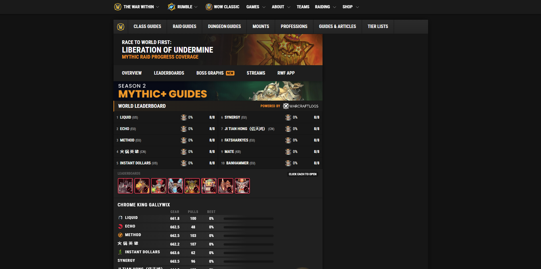Screen dimensions: 541x269
Task: Open the Gallywix robot-hat boss leaderboard icon
Action: click(242, 186)
